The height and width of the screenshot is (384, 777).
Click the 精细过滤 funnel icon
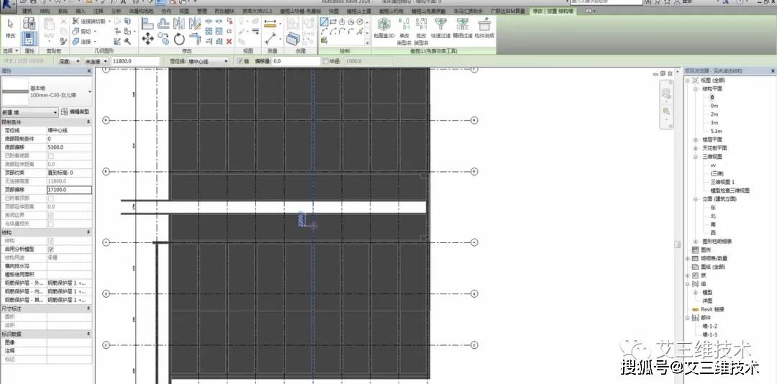[462, 24]
